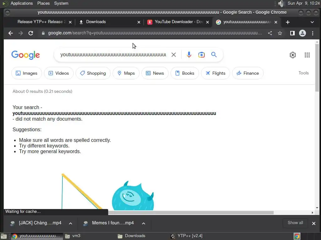321x240 pixels.
Task: Share this page from the address bar
Action: click(x=270, y=33)
